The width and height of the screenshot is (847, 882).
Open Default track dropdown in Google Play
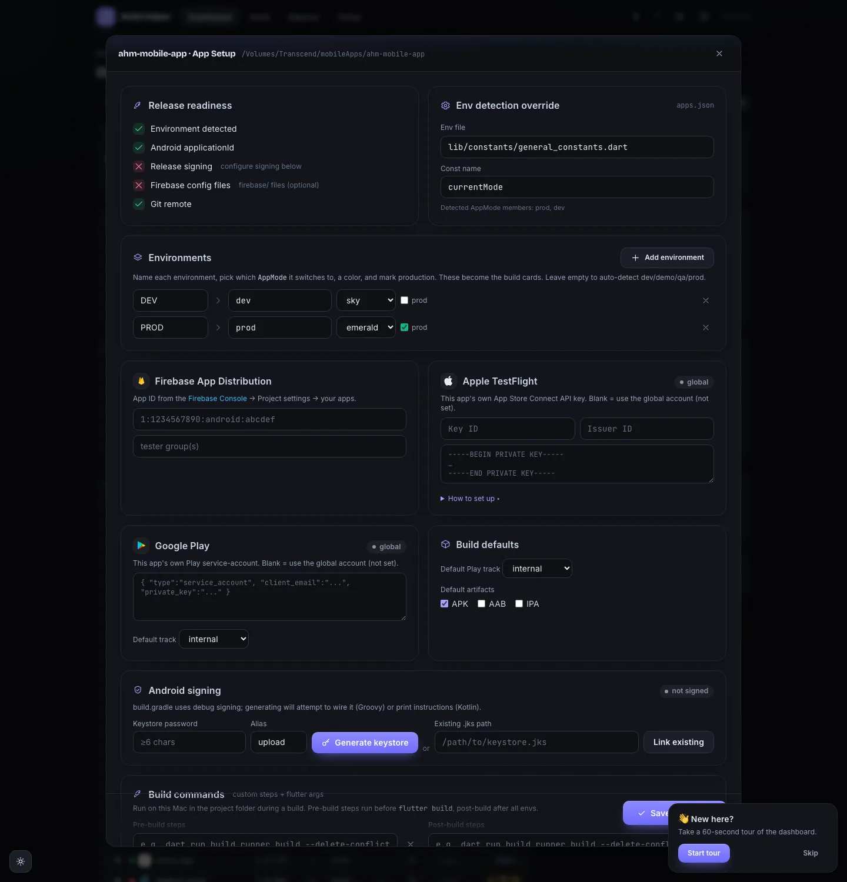pos(214,639)
